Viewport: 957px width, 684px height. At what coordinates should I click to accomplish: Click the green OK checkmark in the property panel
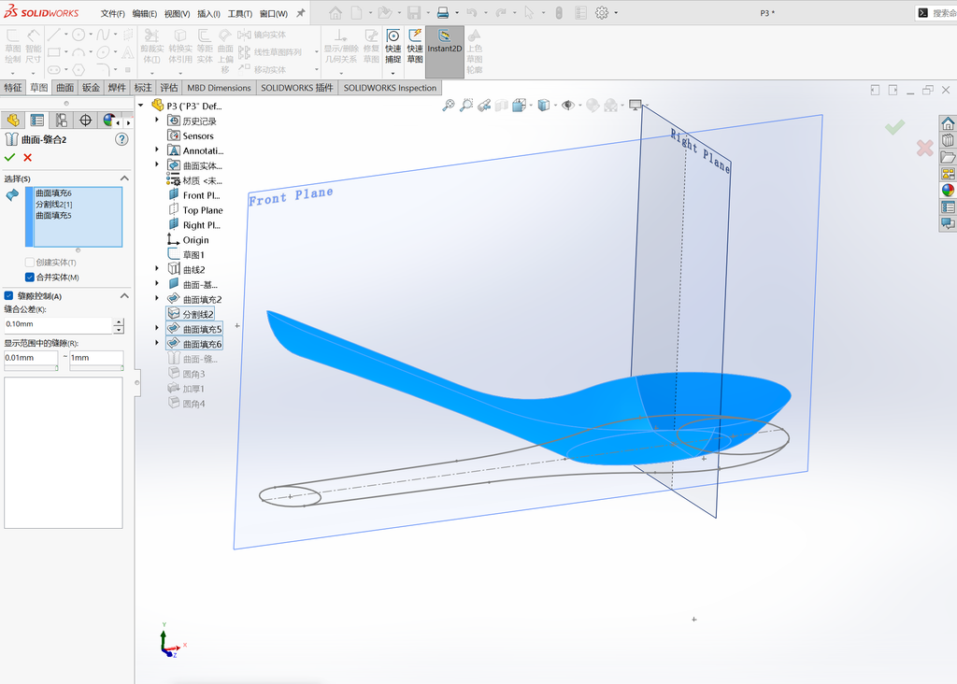click(9, 157)
